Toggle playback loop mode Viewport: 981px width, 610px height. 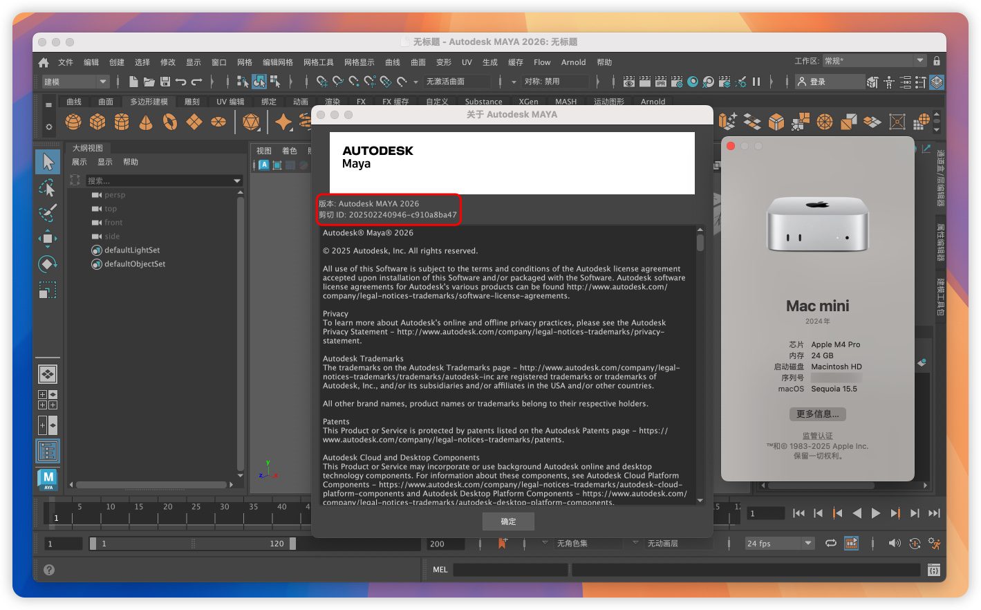(830, 544)
